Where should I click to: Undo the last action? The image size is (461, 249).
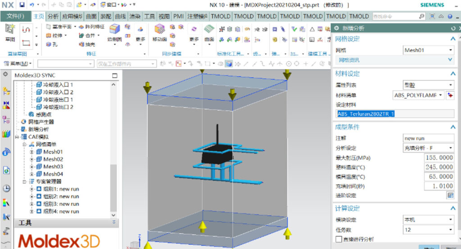[32, 4]
